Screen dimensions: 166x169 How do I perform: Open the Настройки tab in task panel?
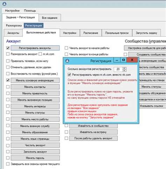click(70, 33)
